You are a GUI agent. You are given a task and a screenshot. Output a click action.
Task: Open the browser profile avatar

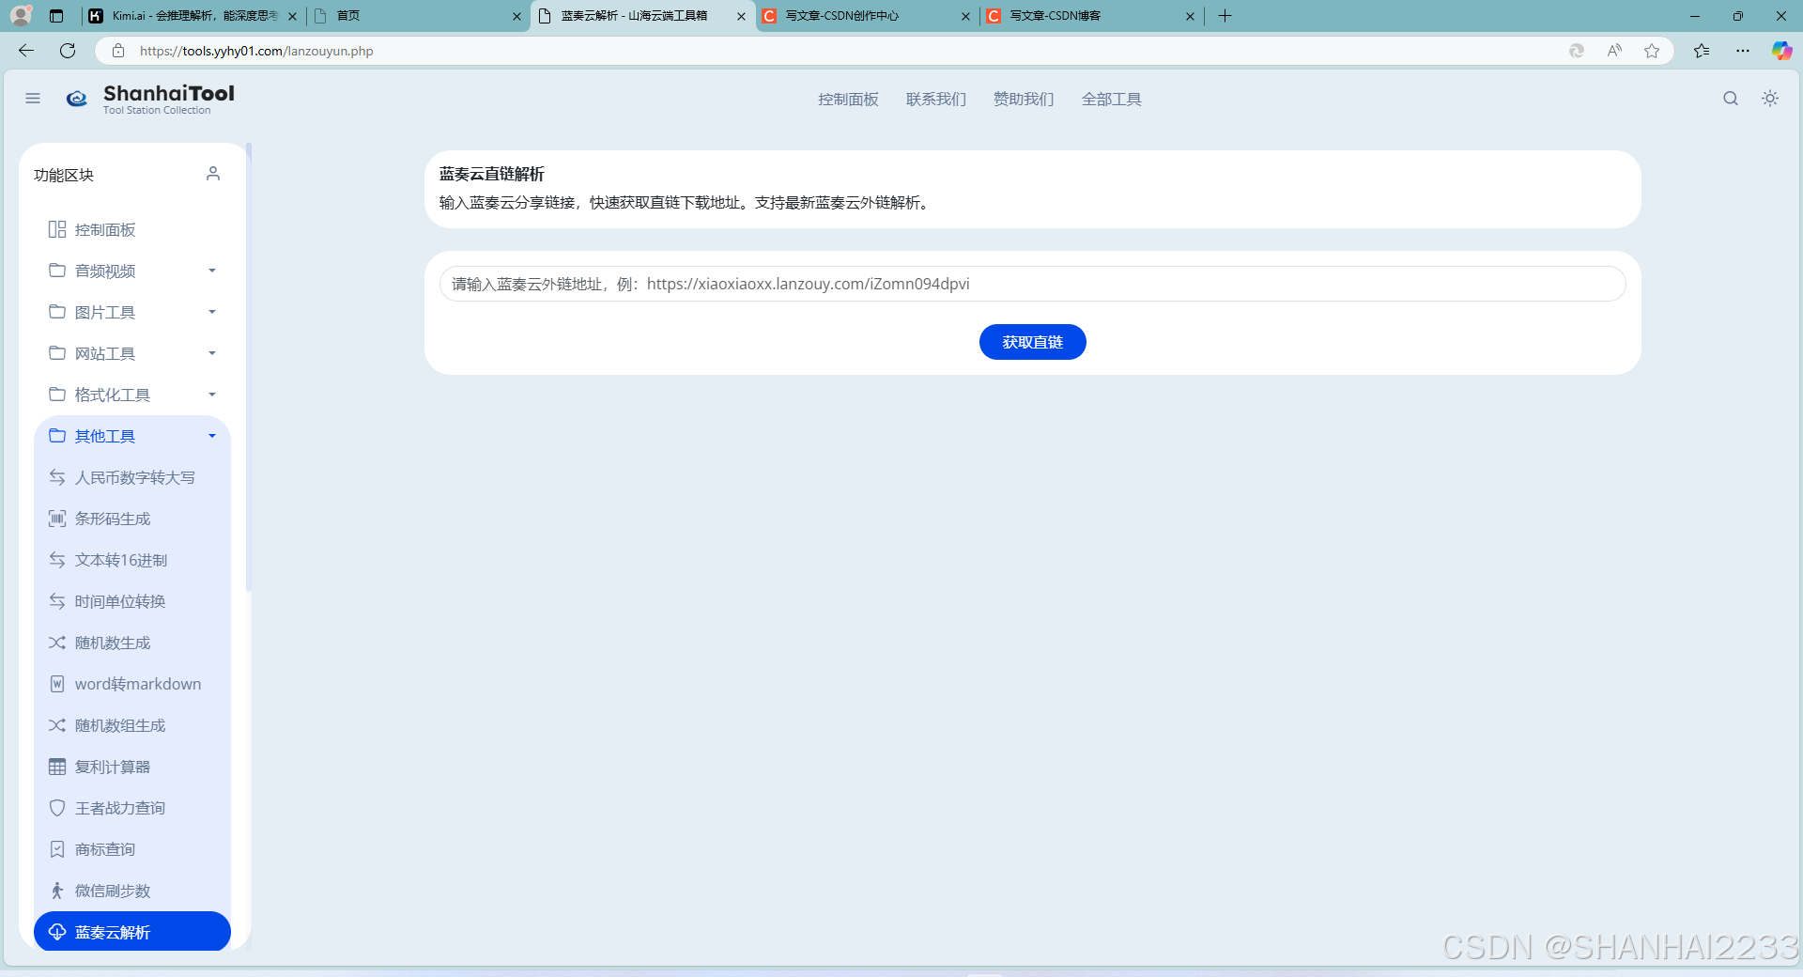pyautogui.click(x=21, y=16)
